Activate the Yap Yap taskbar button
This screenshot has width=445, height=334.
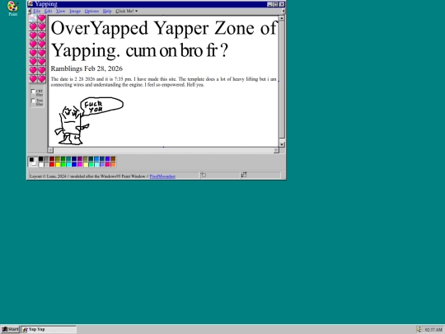tap(49, 329)
